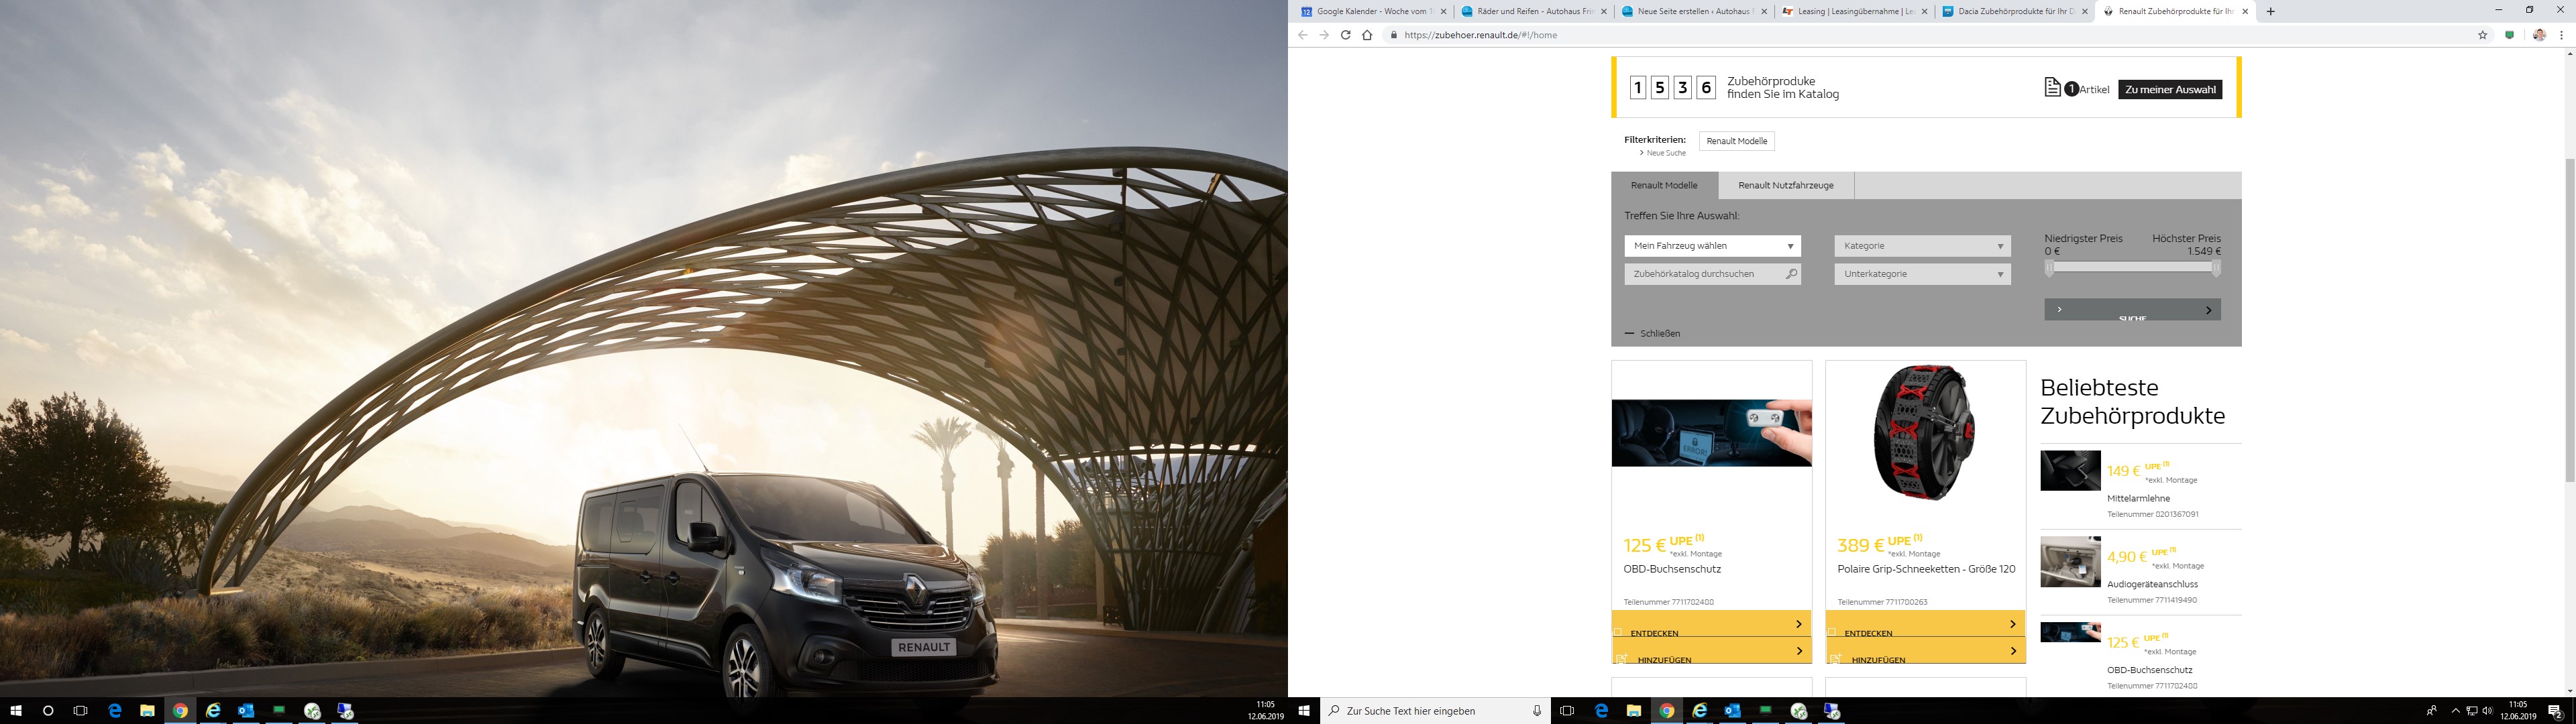Close the Dacia Zubehörprodukte tab
The width and height of the screenshot is (2576, 724).
[x=2084, y=12]
